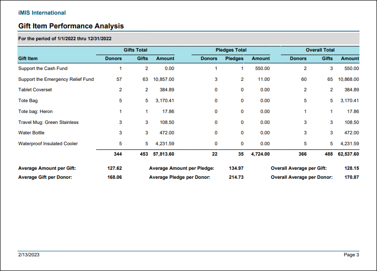Click the 10,857.00 gifts amount value
This screenshot has height=271, width=377.
pyautogui.click(x=164, y=79)
